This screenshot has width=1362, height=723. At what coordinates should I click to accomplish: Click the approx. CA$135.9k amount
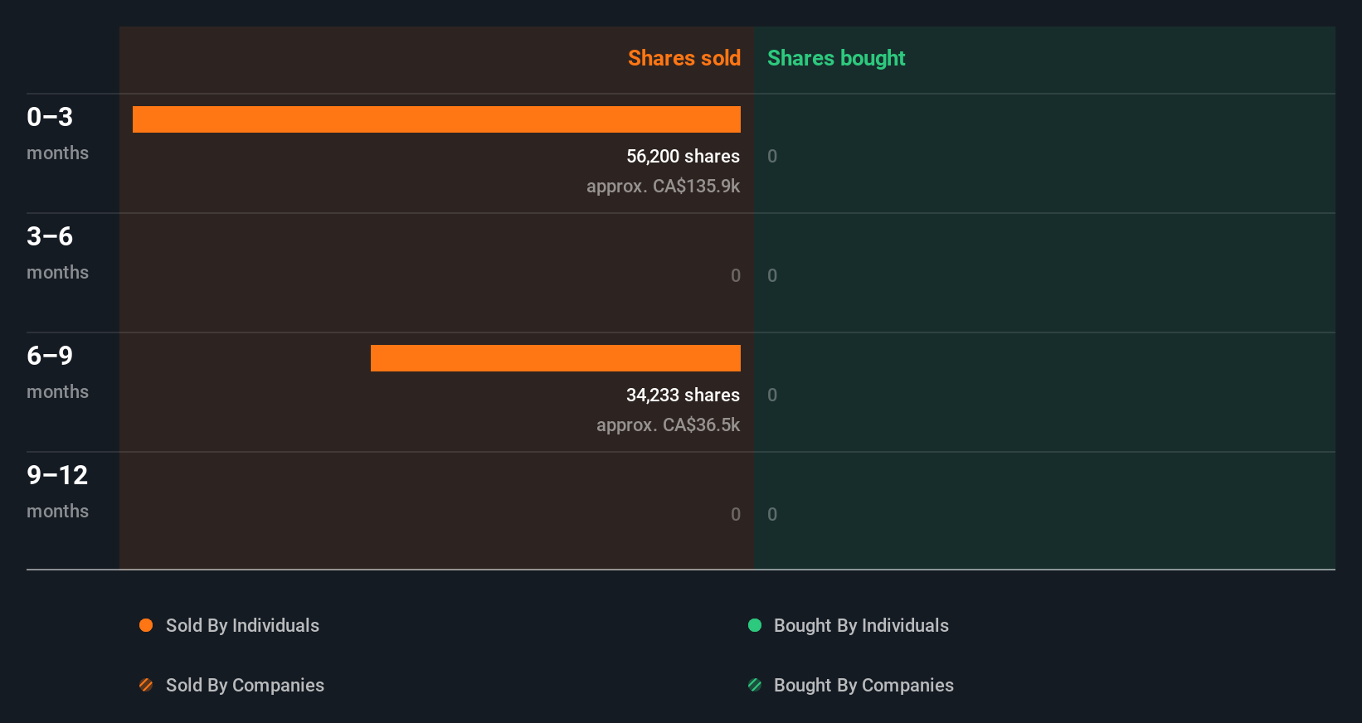click(663, 186)
